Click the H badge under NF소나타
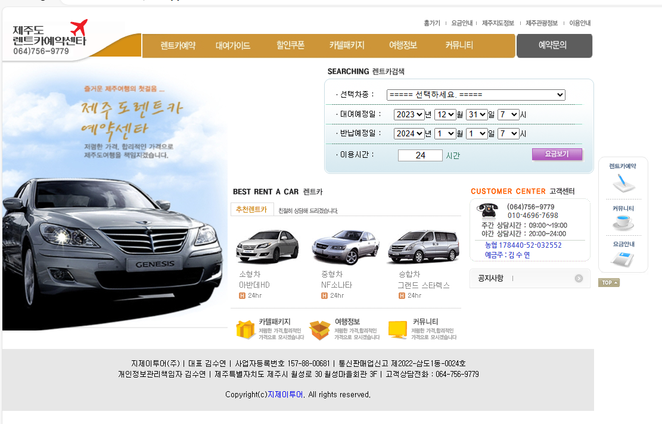This screenshot has height=424, width=662. tap(324, 296)
